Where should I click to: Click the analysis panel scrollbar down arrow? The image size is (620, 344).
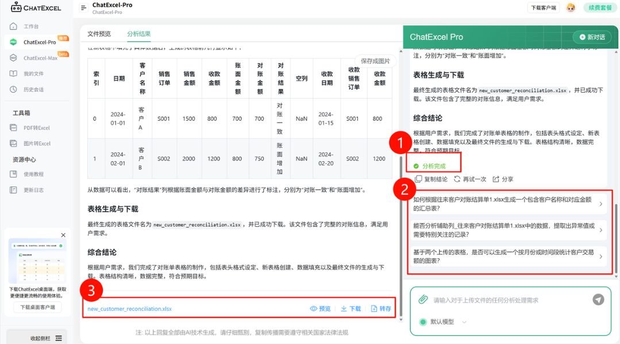[x=401, y=319]
